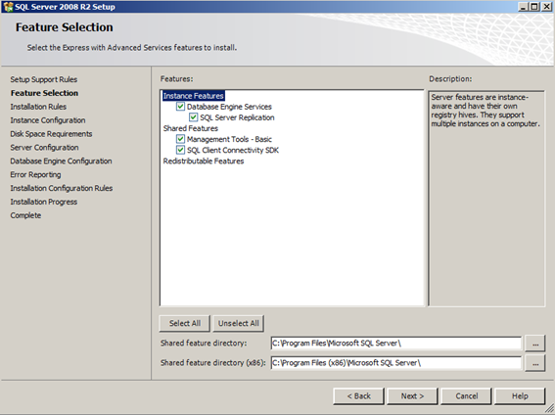This screenshot has width=555, height=415.
Task: Toggle SQL Client Connectivity SDK checkbox
Action: (x=180, y=150)
